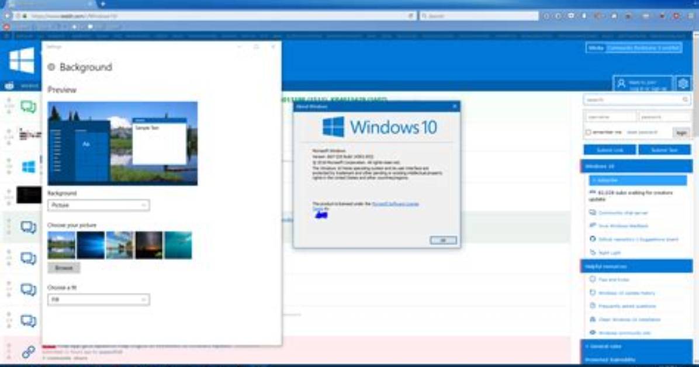699x367 pixels.
Task: Click the Windows logo in page header
Action: click(22, 61)
